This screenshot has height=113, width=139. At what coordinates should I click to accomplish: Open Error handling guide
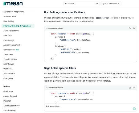10,111
